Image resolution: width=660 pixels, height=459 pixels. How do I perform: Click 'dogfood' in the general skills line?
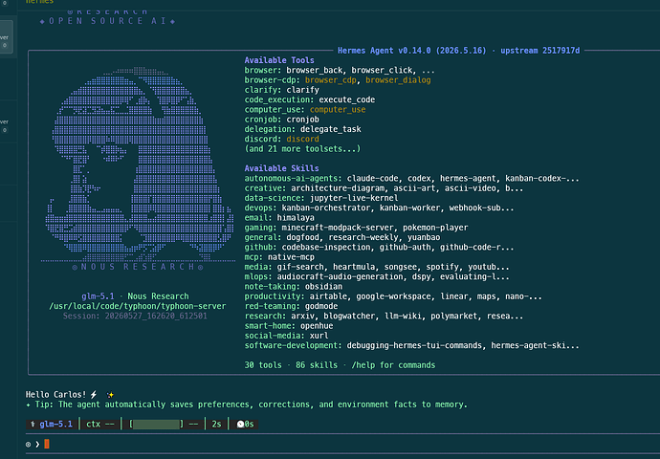pyautogui.click(x=302, y=237)
